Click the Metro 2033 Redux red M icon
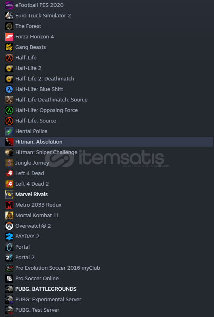The width and height of the screenshot is (214, 317). tap(9, 205)
